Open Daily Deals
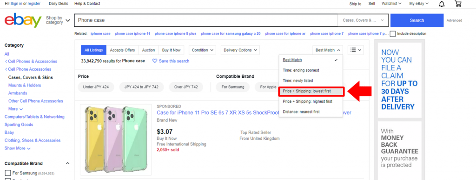Viewport: 476px width, 180px height. 58,4
